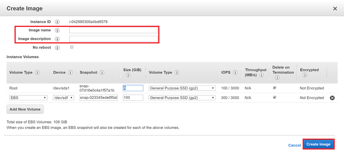The image size is (344, 154).
Task: Click Total size of EBS Volumes text
Action: 37,122
